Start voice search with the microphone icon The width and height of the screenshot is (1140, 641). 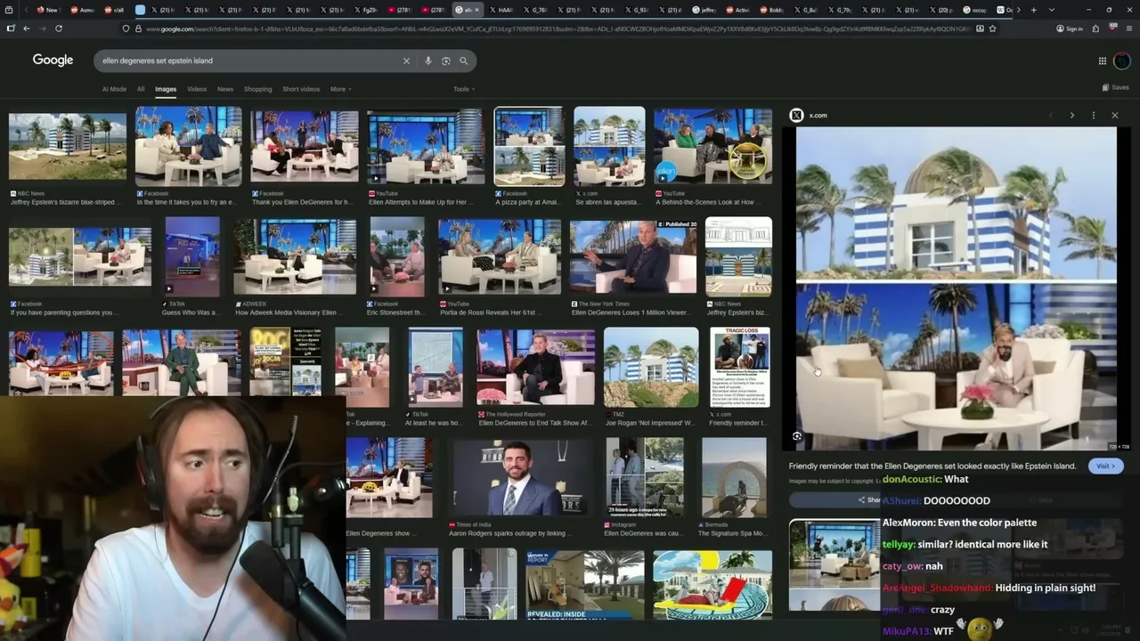point(428,61)
